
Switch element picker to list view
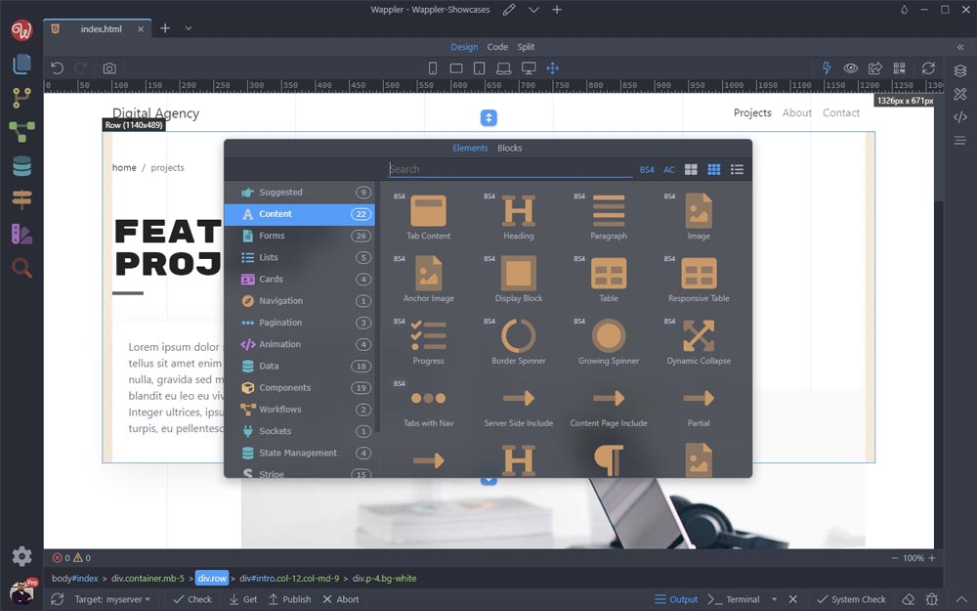click(737, 170)
